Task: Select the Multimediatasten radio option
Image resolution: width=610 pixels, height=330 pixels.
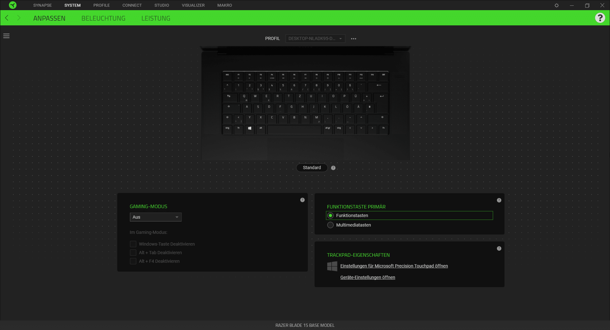Action: (x=330, y=225)
